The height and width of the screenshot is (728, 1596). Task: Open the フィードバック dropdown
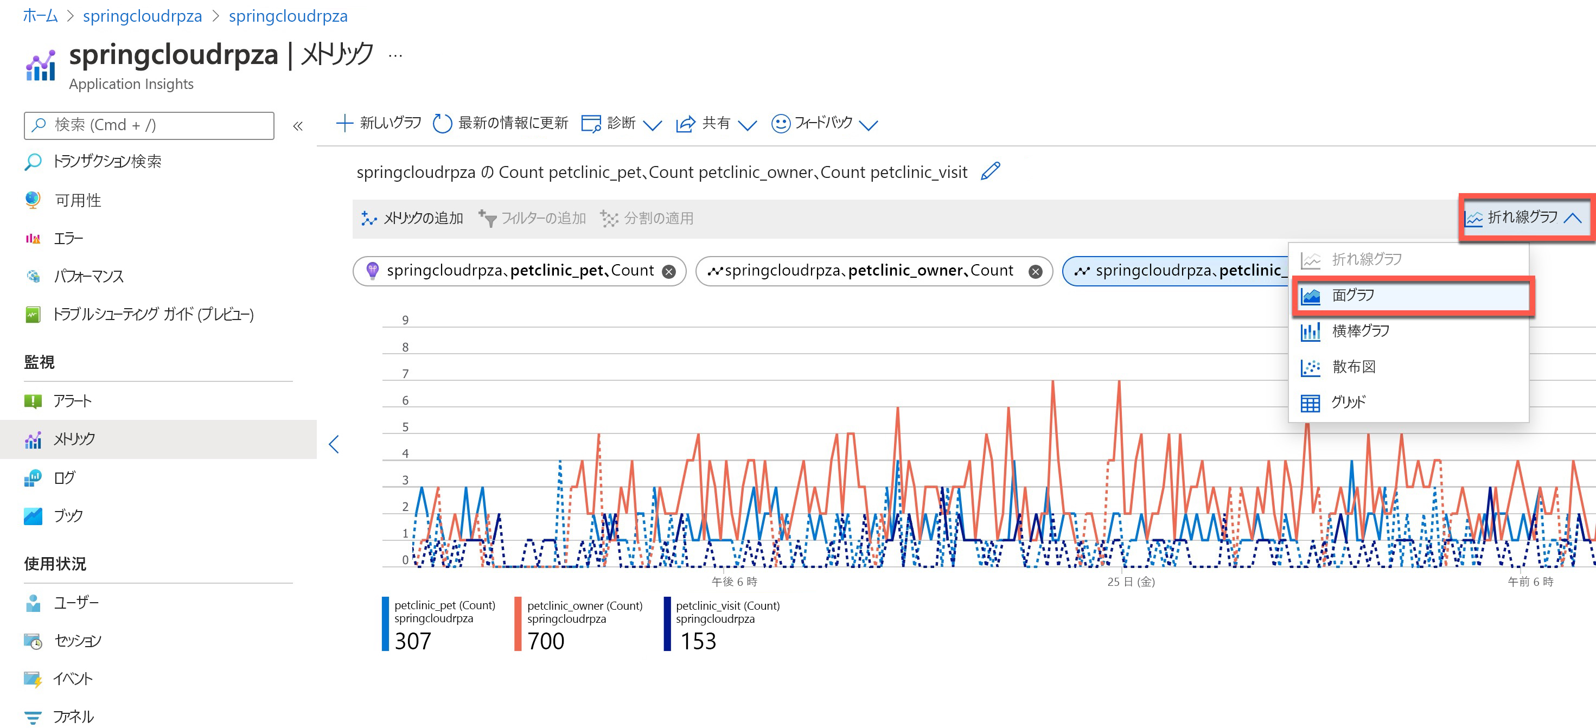869,125
